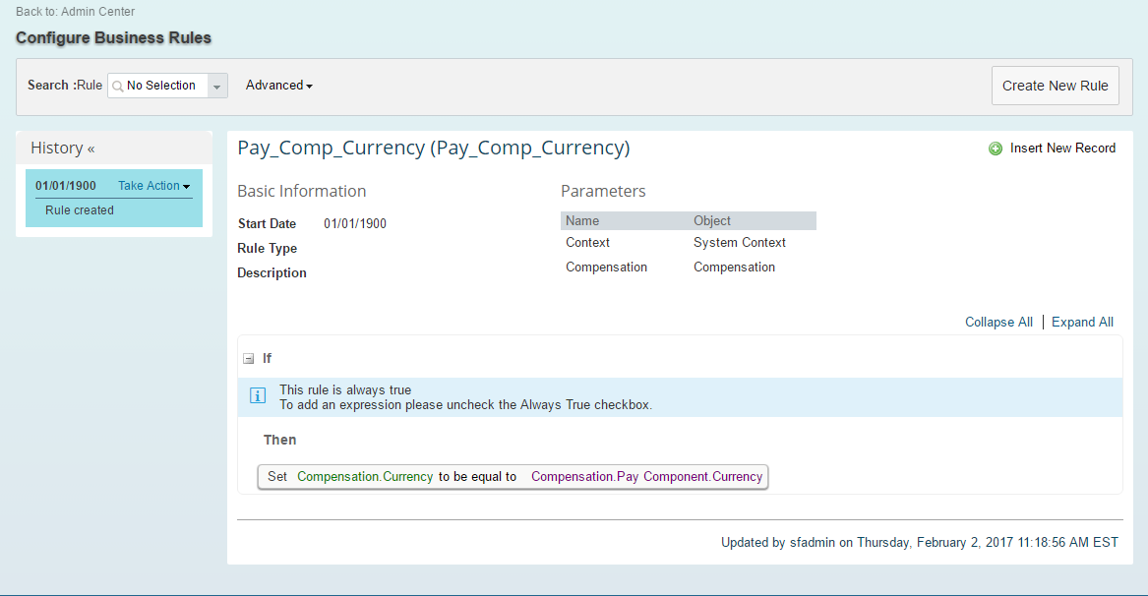The image size is (1148, 596).
Task: Expand the Advanced search dropdown
Action: [279, 85]
